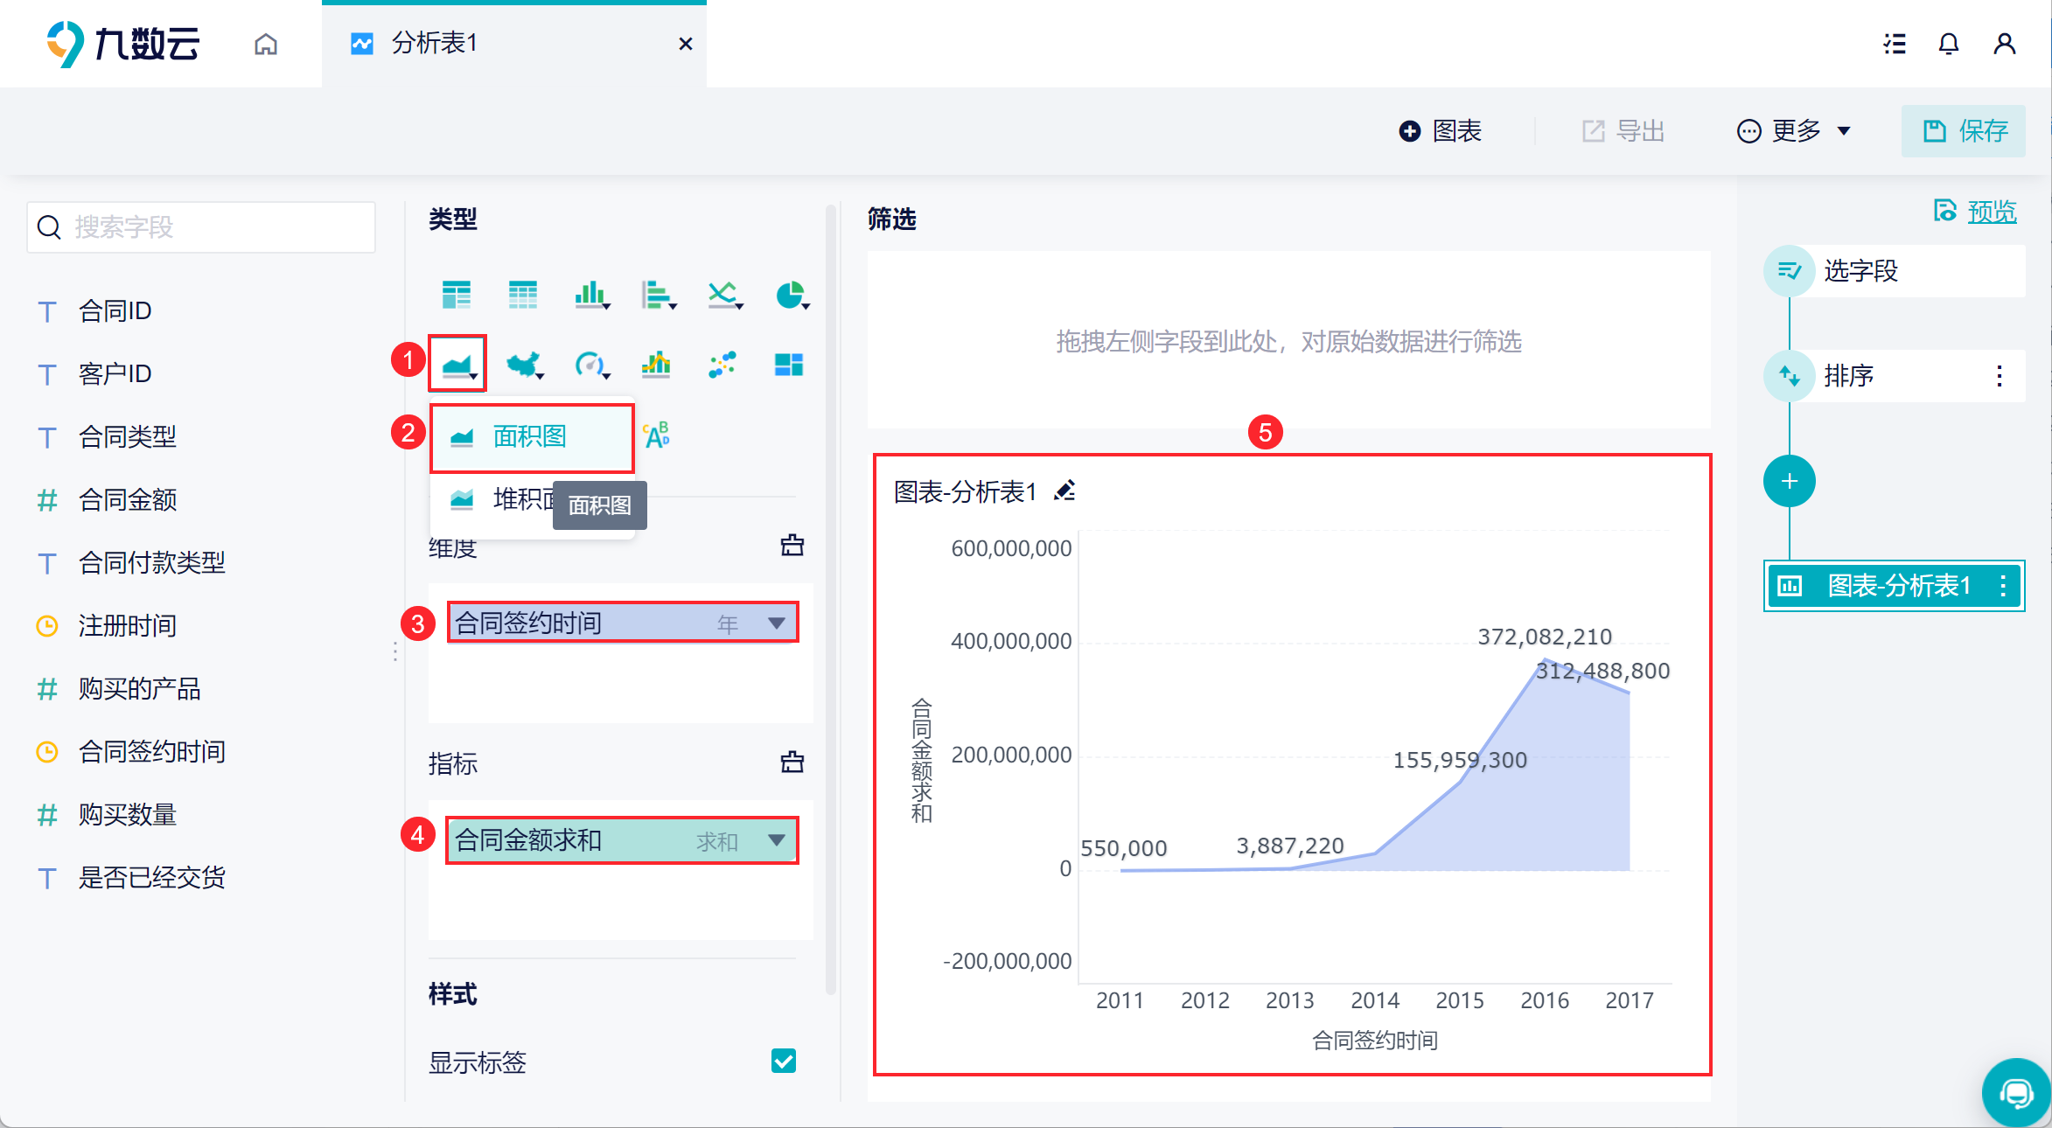Viewport: 2052px width, 1128px height.
Task: Click the plus button to add a step
Action: tap(1789, 481)
